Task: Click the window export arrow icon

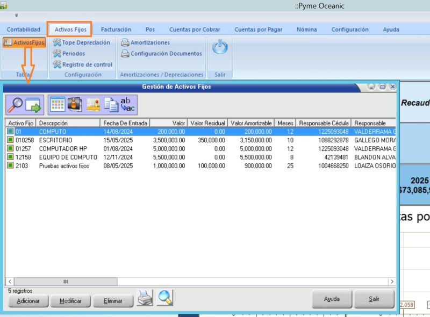Action: pos(33,104)
